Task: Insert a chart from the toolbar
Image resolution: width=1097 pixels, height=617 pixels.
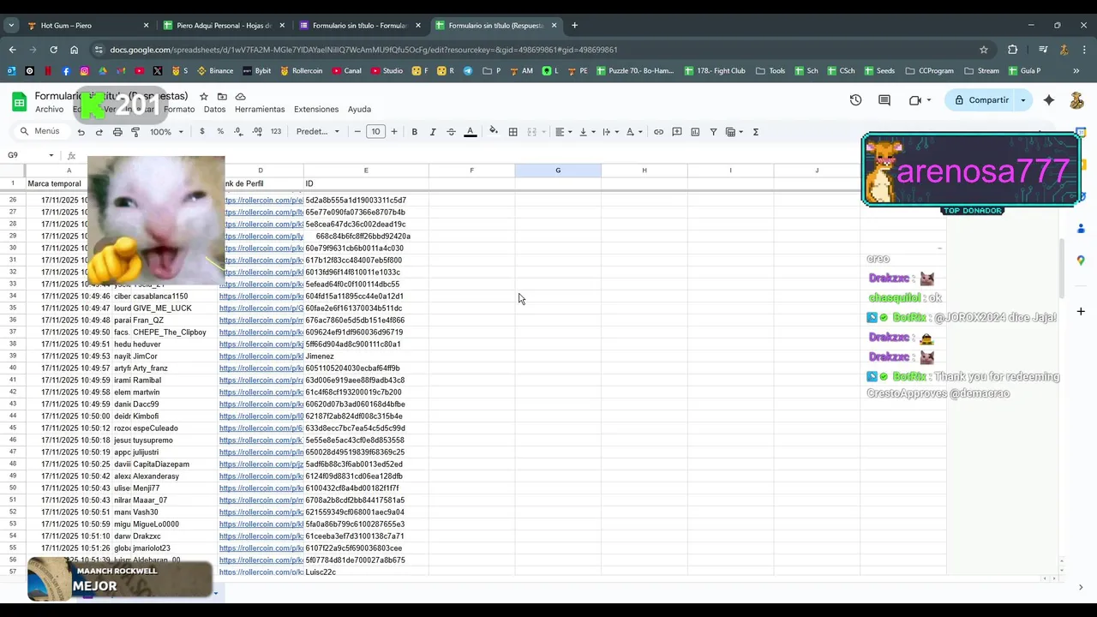Action: tap(695, 132)
